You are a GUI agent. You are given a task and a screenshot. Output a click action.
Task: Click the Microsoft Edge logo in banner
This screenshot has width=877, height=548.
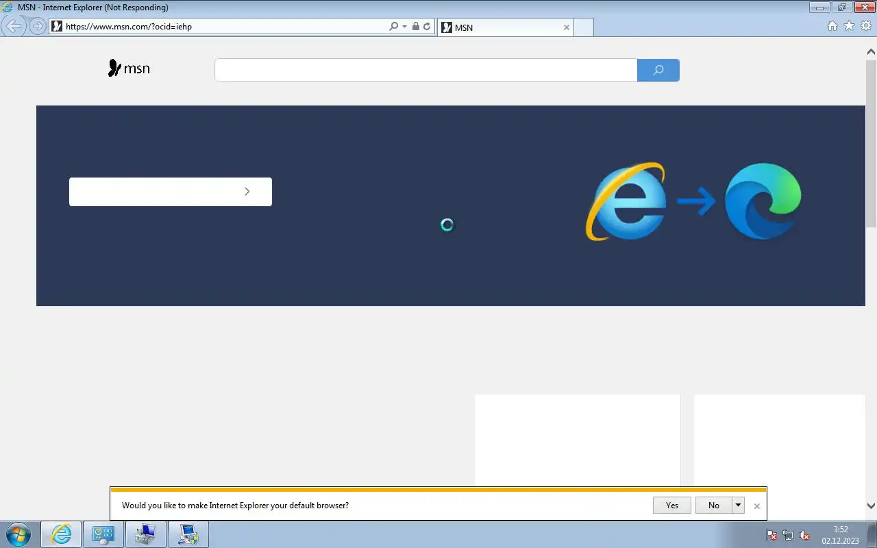coord(763,201)
